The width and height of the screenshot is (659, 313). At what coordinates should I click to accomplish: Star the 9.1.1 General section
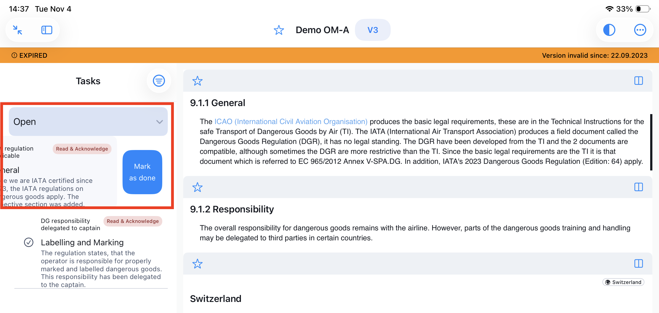[x=197, y=81]
